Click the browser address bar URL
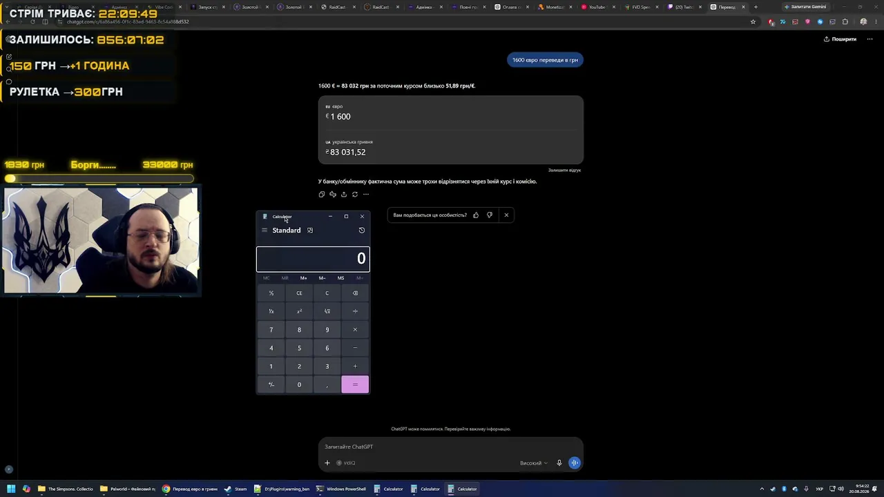 (x=128, y=21)
